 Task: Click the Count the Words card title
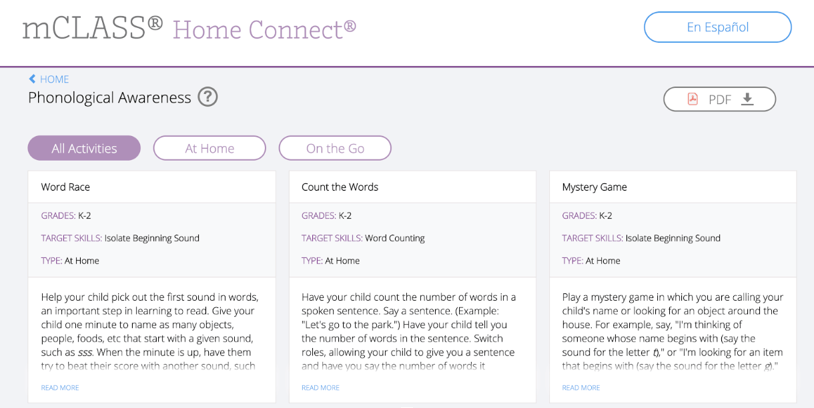(x=340, y=187)
